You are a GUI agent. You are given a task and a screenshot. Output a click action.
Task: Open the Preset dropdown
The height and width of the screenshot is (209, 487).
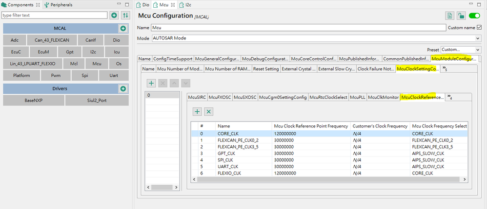click(x=460, y=50)
